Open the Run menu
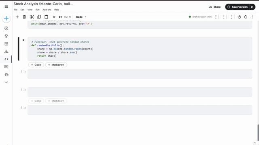The height and width of the screenshot is (145, 259). [38, 10]
